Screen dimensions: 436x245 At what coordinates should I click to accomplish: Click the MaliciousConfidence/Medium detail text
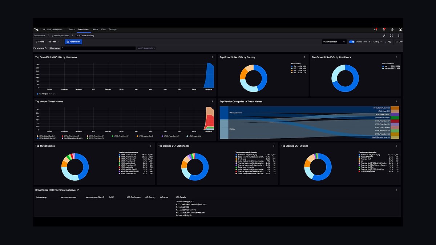tap(190, 213)
